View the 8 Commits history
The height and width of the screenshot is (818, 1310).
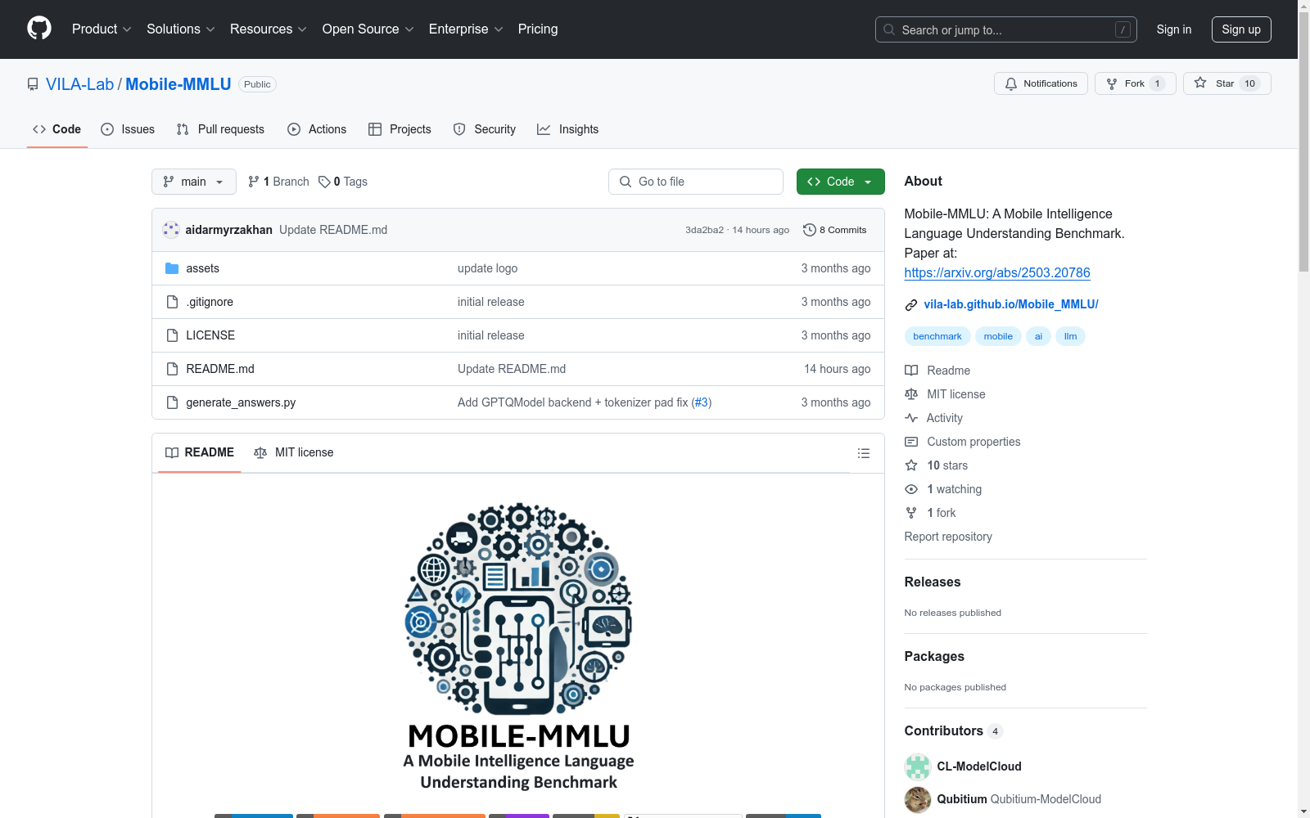click(835, 230)
